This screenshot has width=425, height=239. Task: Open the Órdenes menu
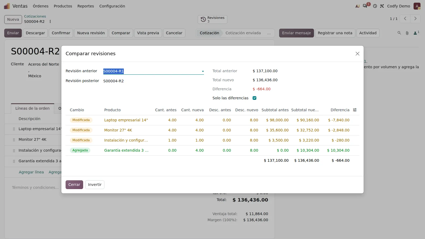coord(41,6)
